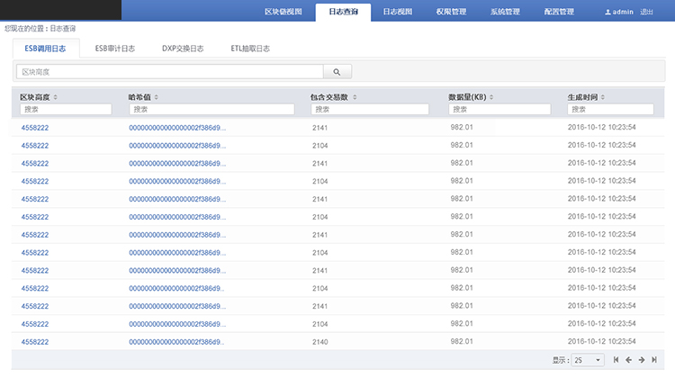Click the 您现在的位置：日志查询 breadcrumb text
The width and height of the screenshot is (675, 378).
click(x=40, y=29)
